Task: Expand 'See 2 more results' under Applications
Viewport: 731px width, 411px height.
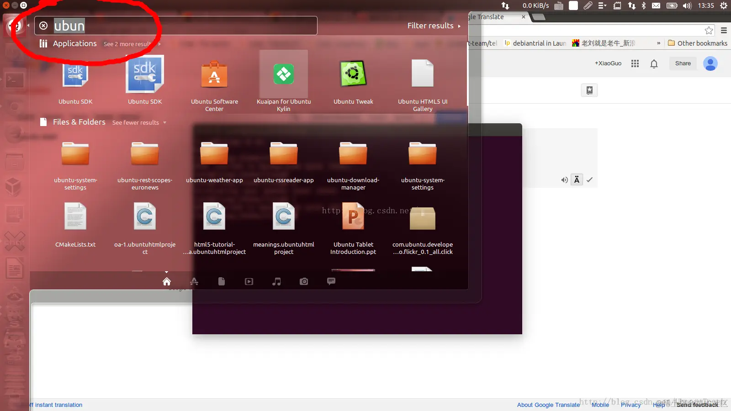Action: click(132, 44)
